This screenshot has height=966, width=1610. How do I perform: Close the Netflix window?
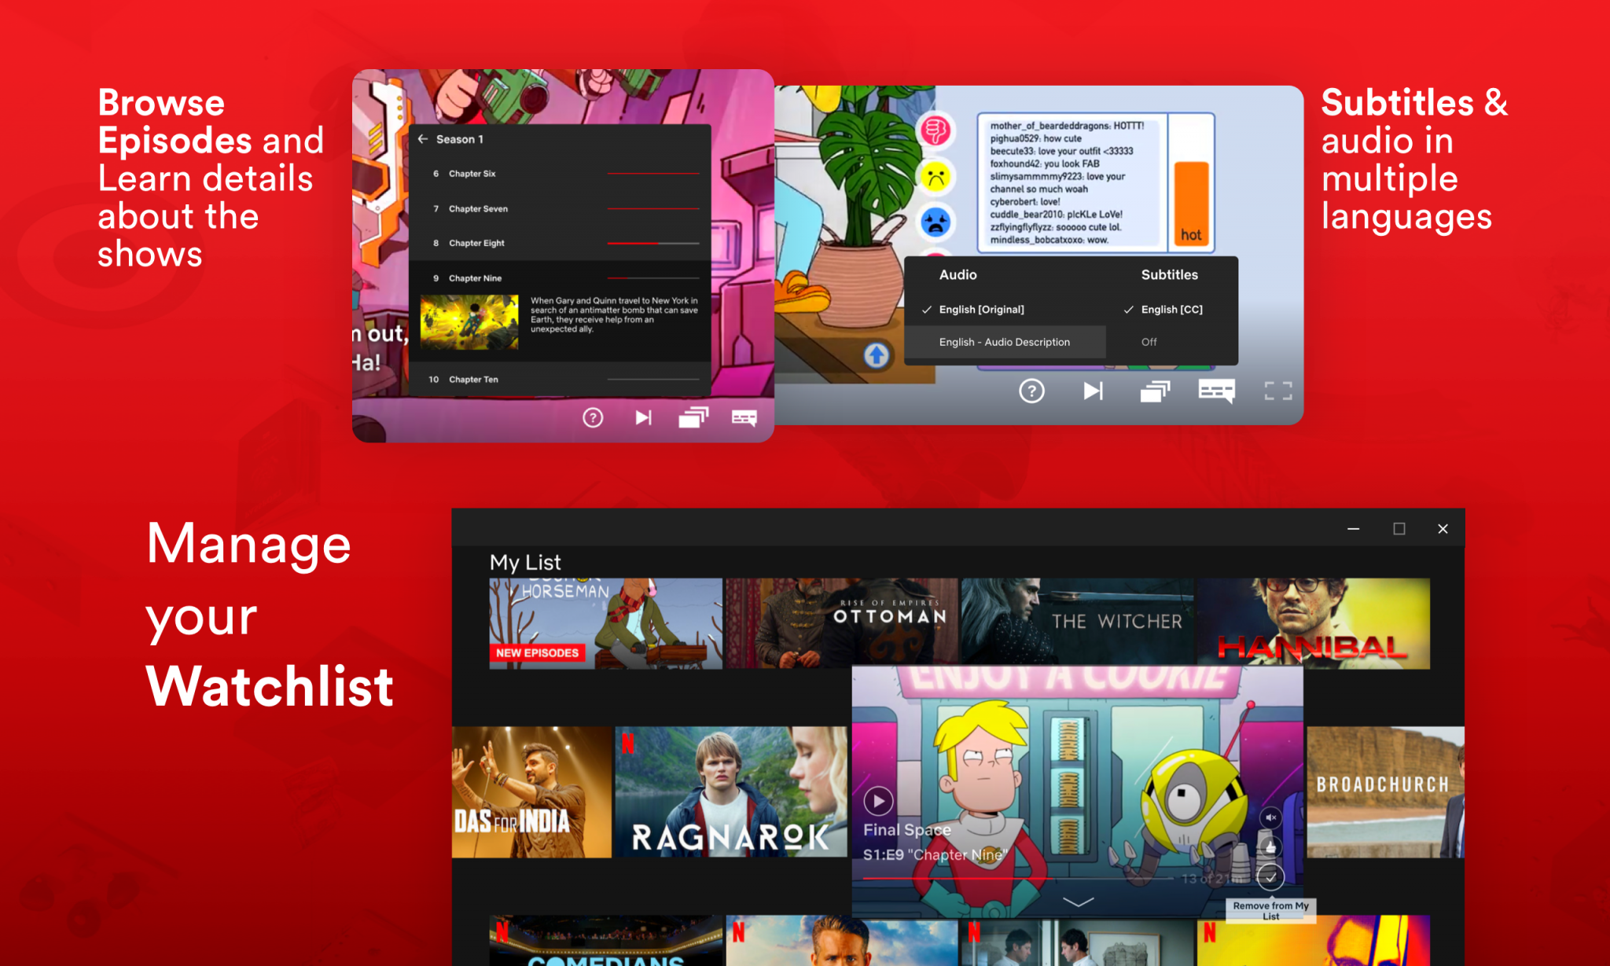(x=1443, y=529)
